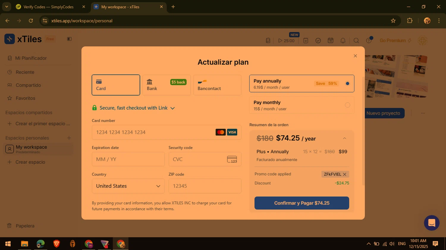Start the 25:00 focus timer
Screen dimensions: 446x250
(286, 41)
